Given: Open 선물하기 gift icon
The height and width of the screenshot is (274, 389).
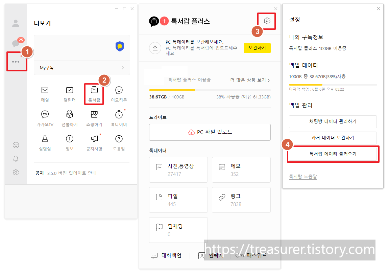Looking at the screenshot, I should (70, 118).
